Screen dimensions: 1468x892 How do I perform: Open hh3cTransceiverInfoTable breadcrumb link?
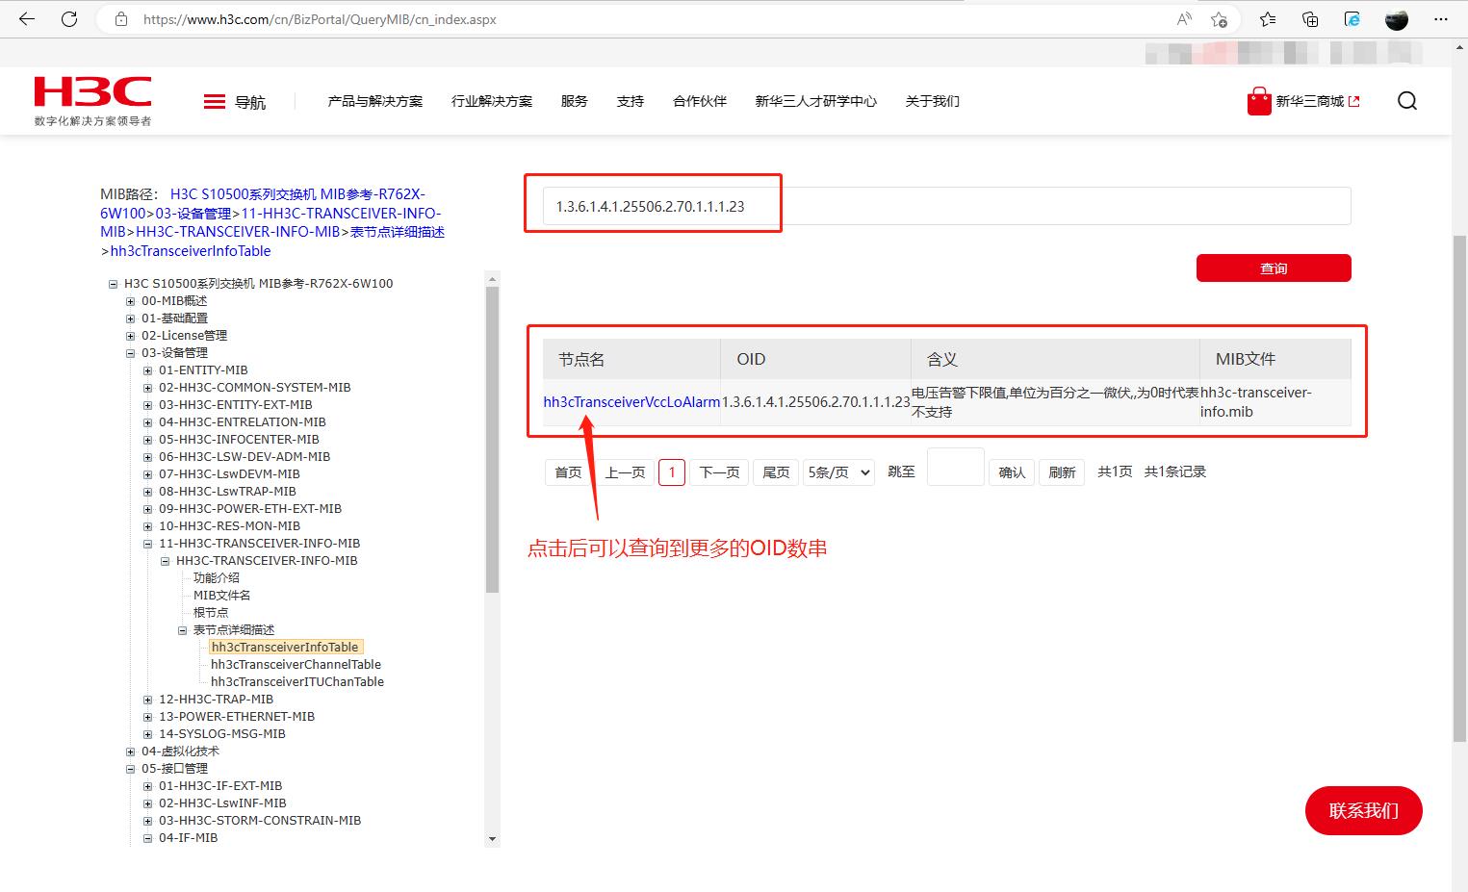pyautogui.click(x=191, y=251)
